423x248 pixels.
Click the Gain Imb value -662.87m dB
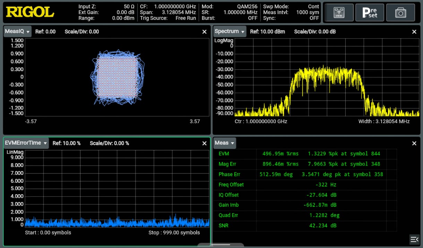pos(320,205)
